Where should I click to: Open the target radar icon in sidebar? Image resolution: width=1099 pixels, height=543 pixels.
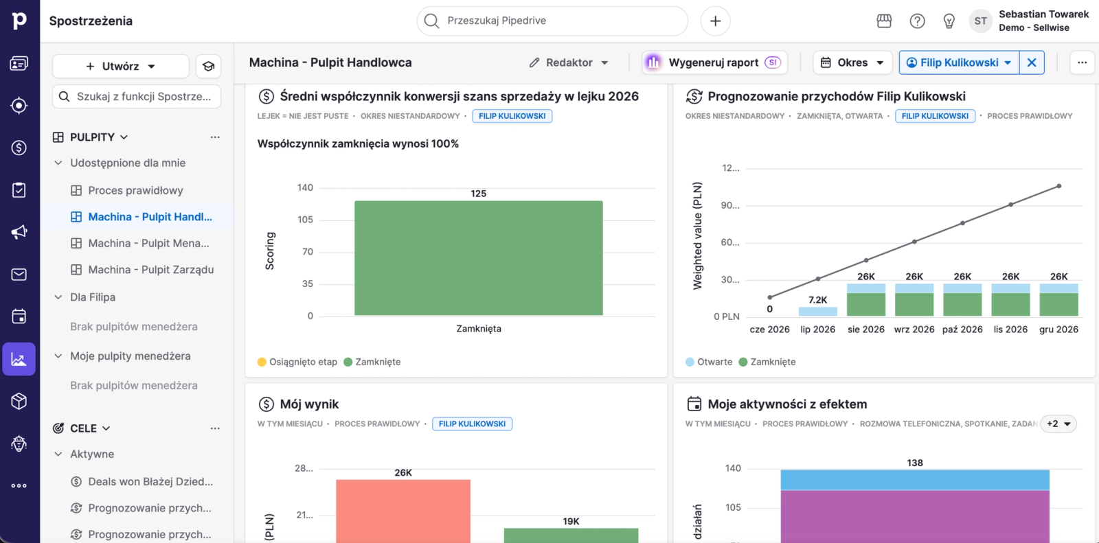pos(19,106)
